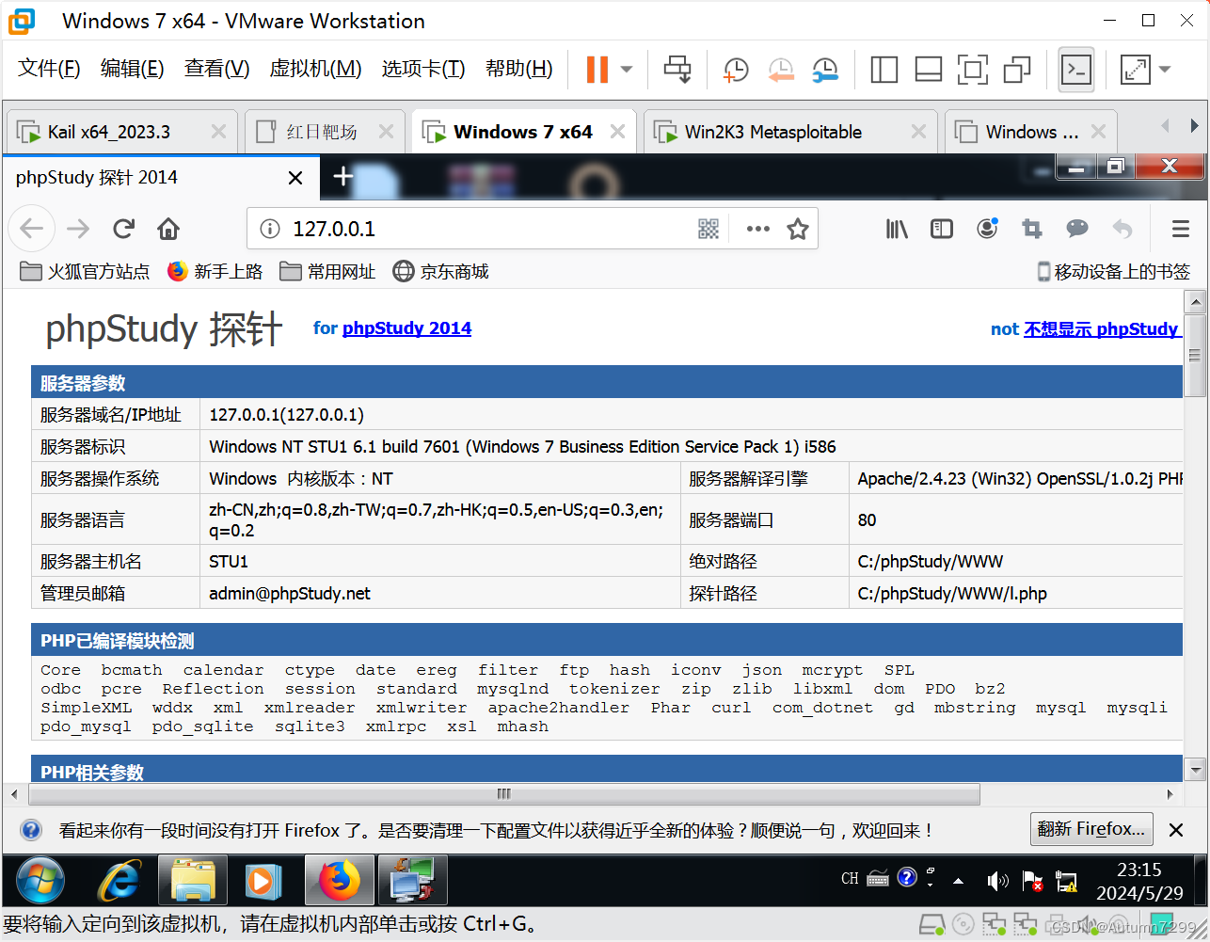Open the power options dropdown arrow
This screenshot has height=942, width=1210.
627,69
